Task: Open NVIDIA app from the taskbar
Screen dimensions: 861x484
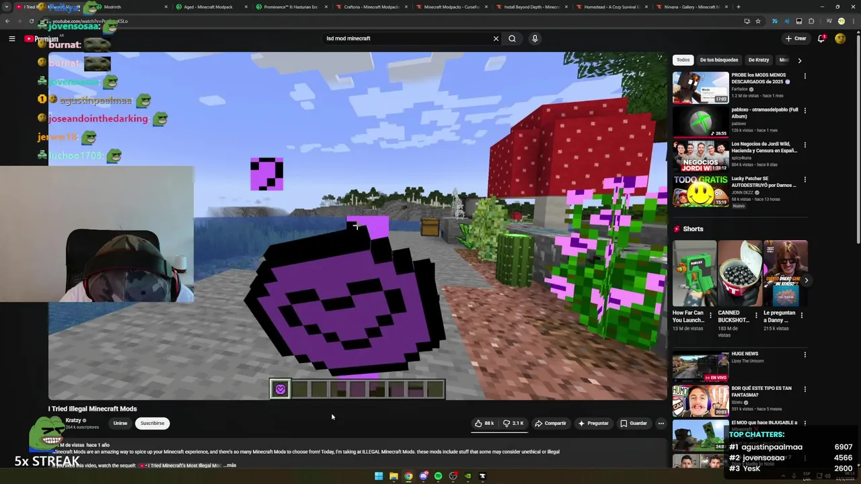Action: pyautogui.click(x=467, y=476)
